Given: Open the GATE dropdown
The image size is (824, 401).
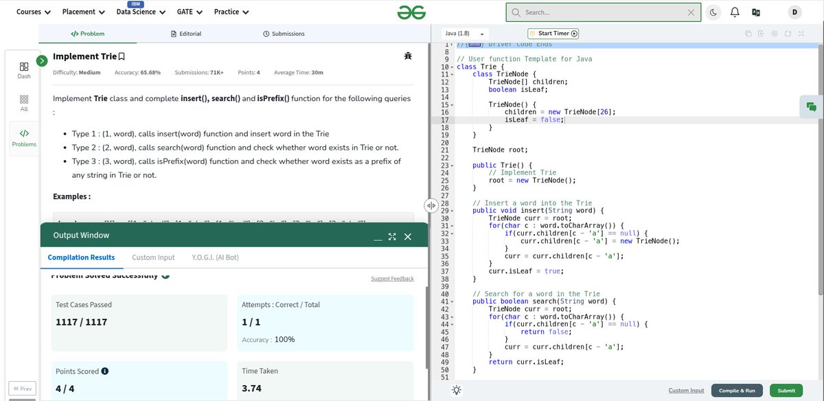Looking at the screenshot, I should point(190,12).
